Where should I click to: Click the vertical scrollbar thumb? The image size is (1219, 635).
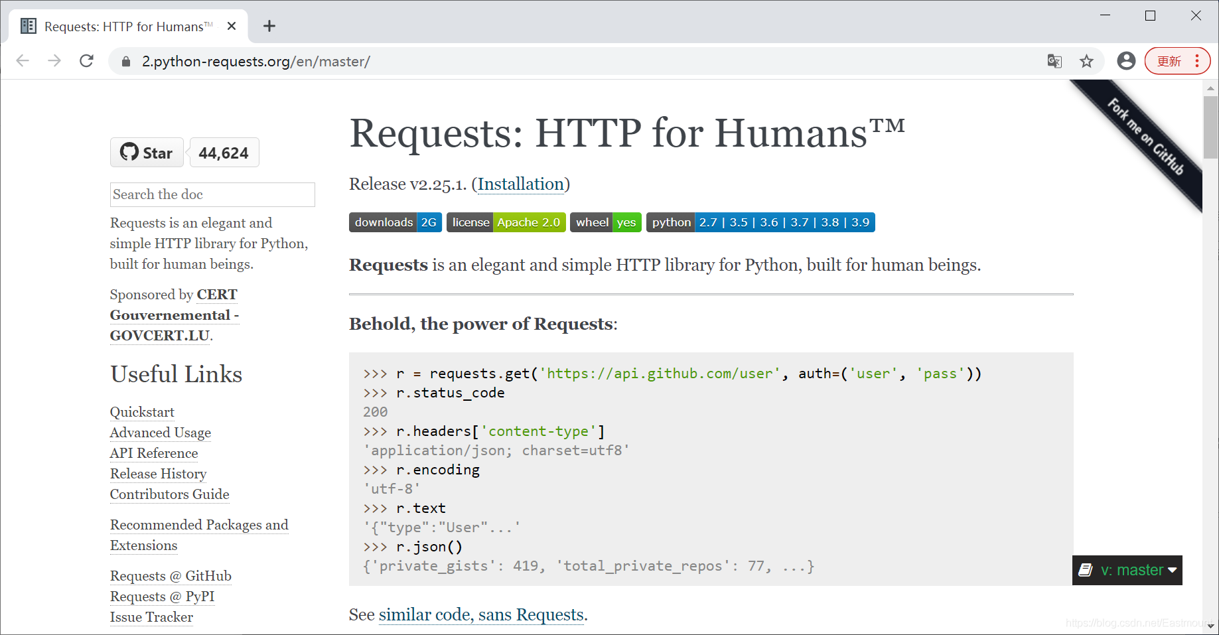(1211, 127)
